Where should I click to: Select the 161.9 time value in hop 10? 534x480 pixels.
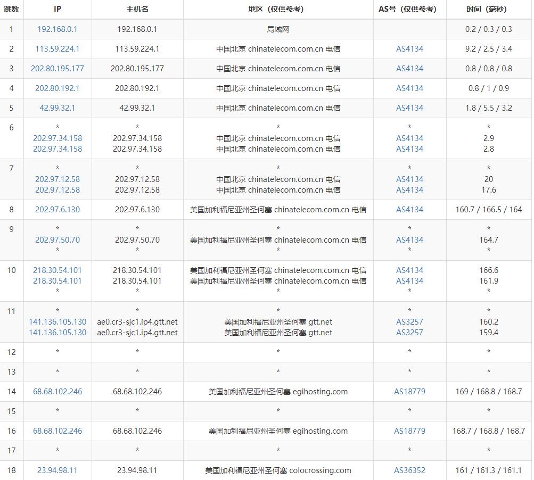489,281
